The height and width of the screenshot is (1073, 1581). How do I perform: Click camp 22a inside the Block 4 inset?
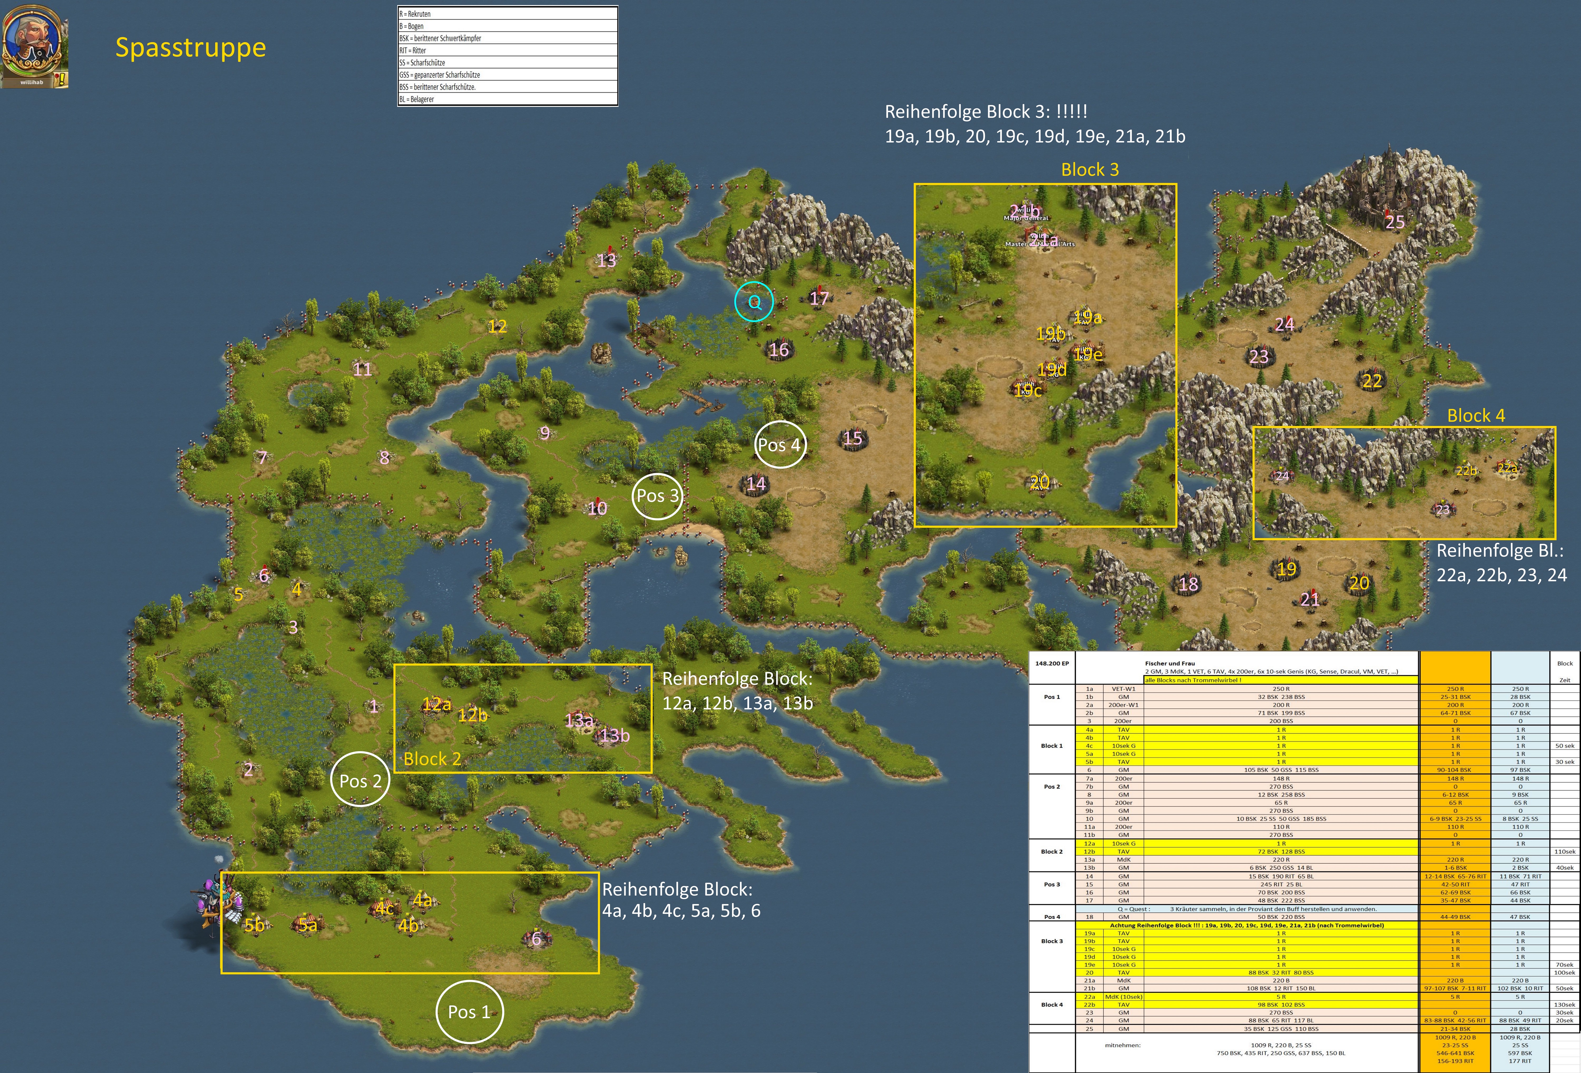point(1507,468)
